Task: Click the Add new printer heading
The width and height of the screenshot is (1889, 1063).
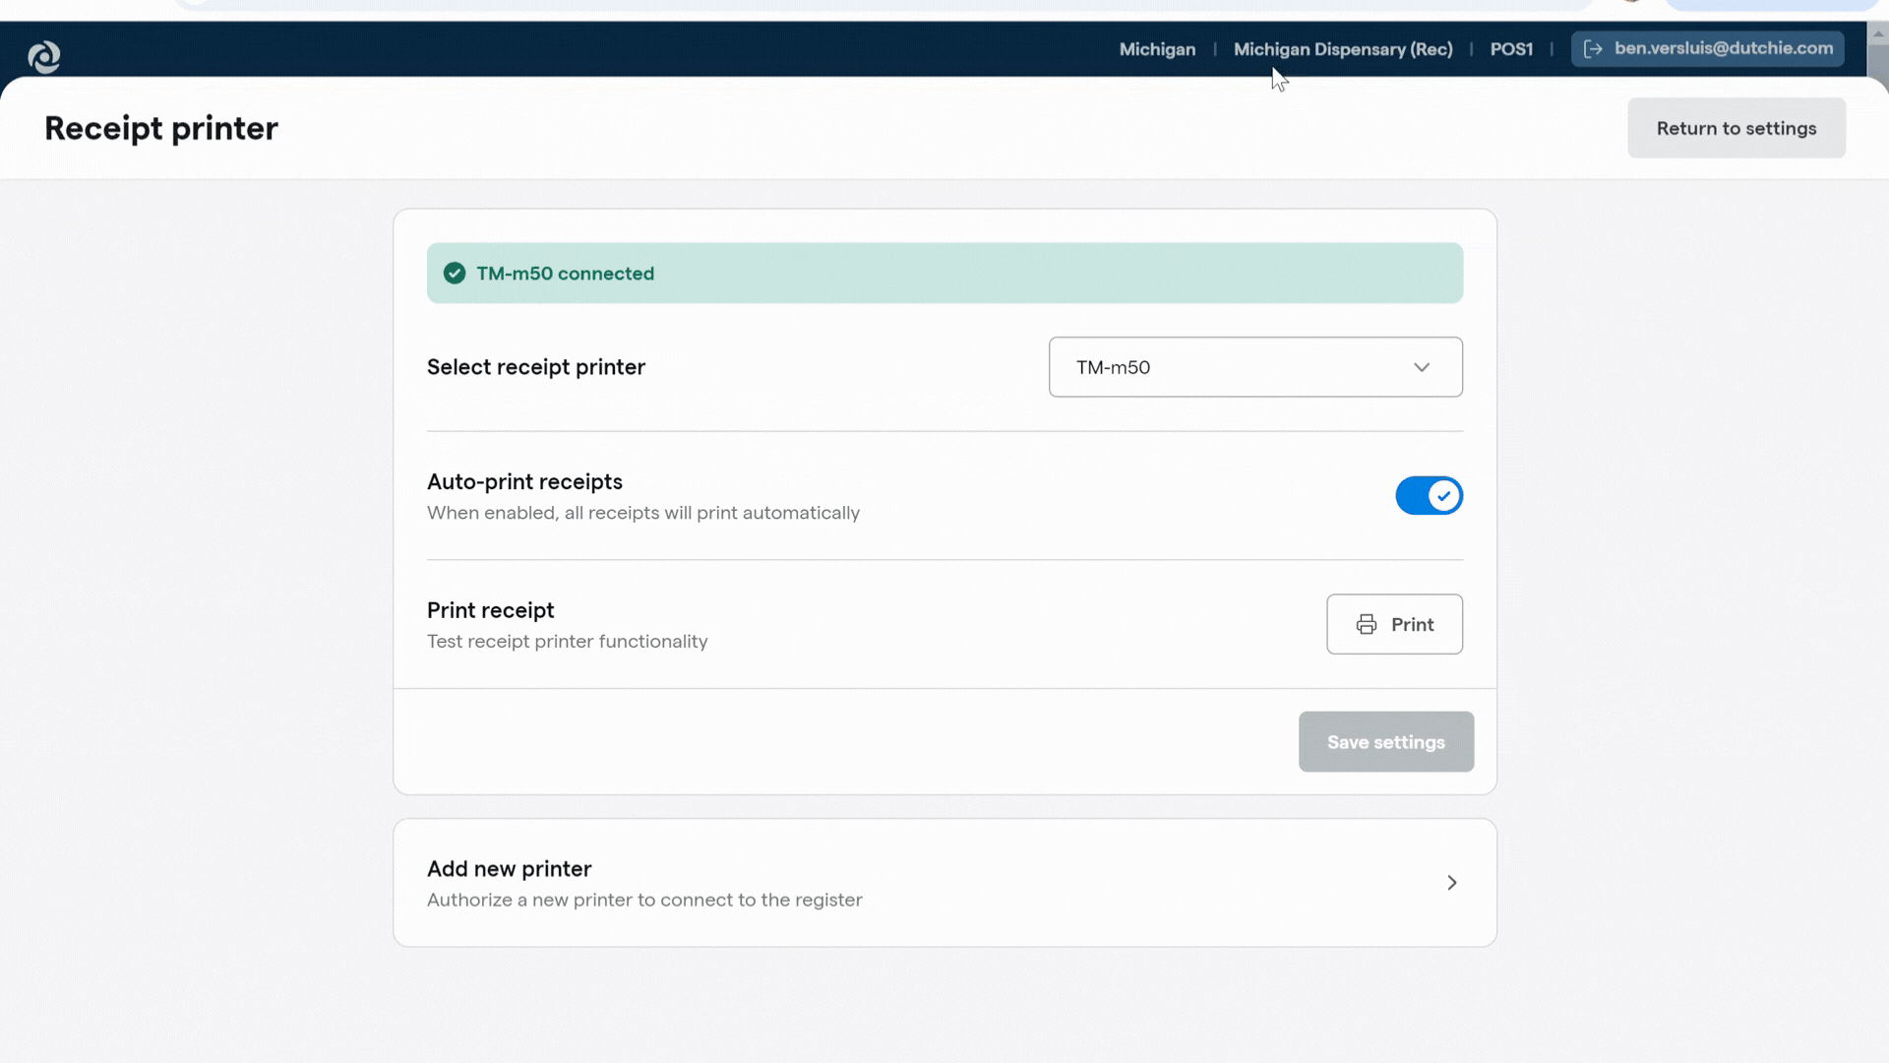Action: pyautogui.click(x=509, y=869)
